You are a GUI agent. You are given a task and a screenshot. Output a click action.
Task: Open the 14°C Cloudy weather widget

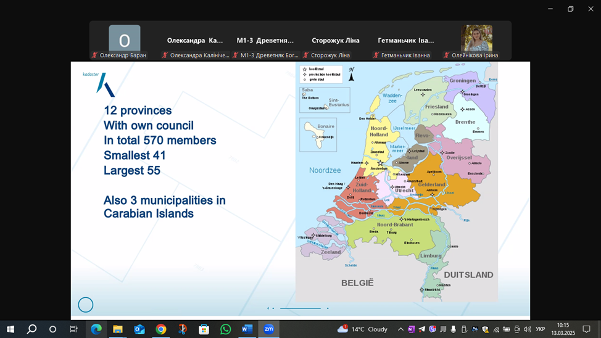[x=362, y=329]
